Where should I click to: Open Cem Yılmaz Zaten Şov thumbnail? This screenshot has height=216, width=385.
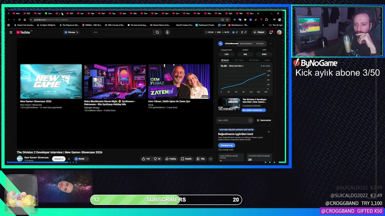179,81
